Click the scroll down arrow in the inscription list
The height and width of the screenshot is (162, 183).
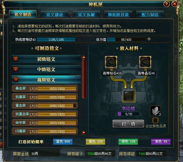pos(84,133)
